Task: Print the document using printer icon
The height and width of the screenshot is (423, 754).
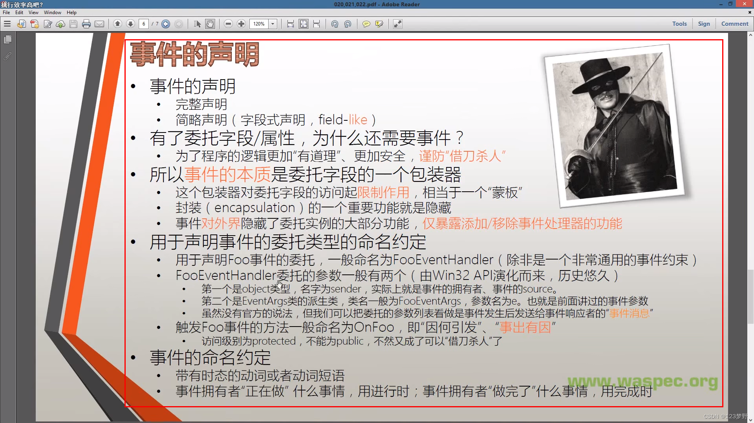Action: [x=86, y=24]
